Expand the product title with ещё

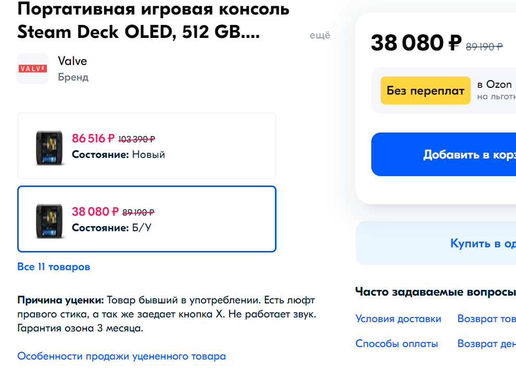coord(320,35)
